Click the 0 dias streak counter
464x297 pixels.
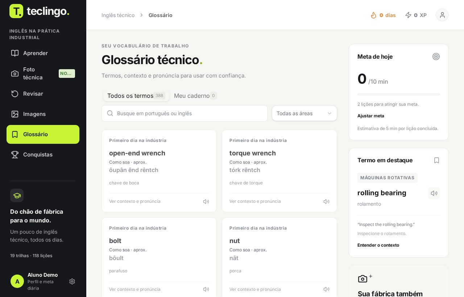[x=383, y=15]
